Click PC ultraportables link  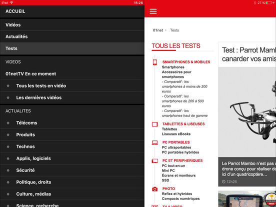point(176,147)
